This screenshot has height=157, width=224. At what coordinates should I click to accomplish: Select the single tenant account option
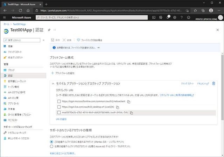51,142
